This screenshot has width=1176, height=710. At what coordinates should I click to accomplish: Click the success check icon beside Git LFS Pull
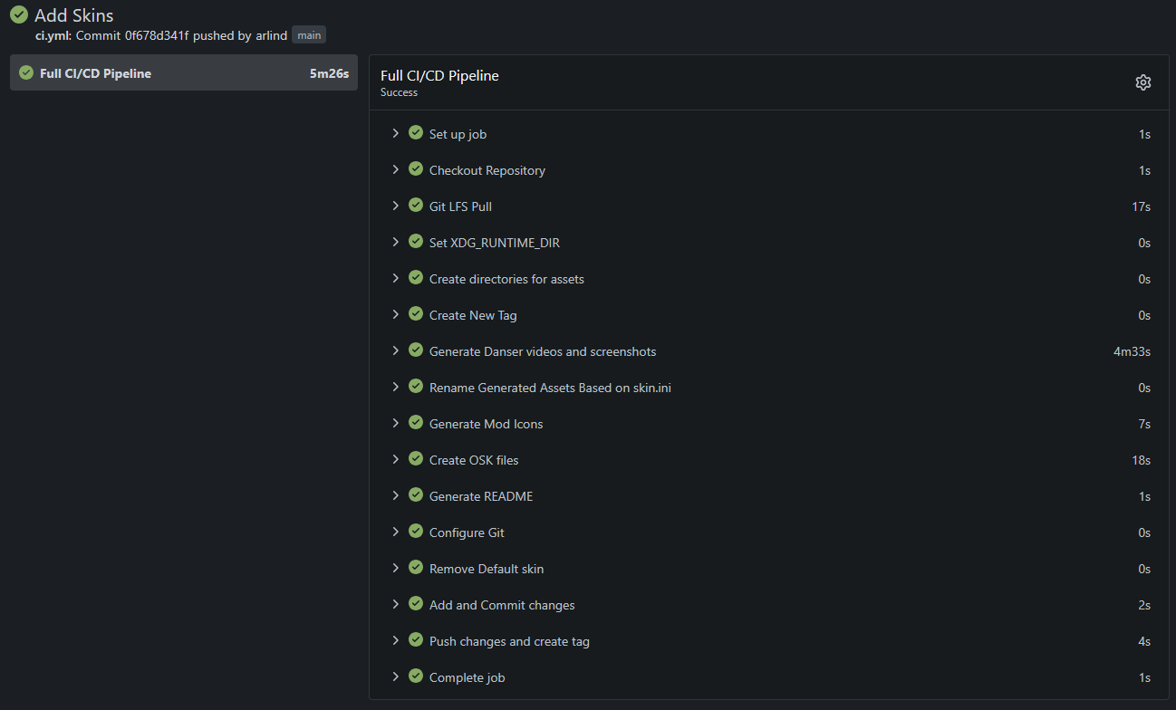tap(416, 206)
